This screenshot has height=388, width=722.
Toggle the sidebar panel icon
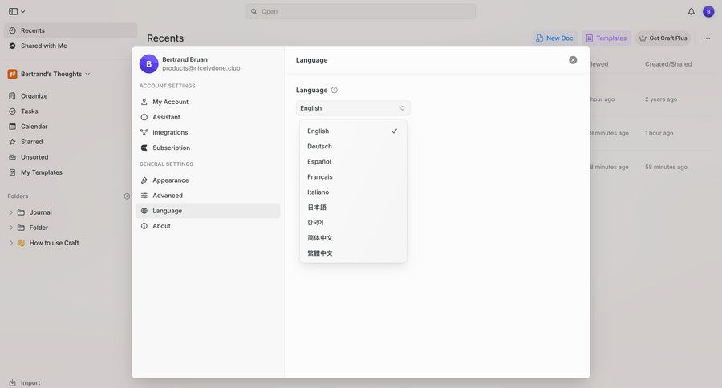click(x=13, y=11)
